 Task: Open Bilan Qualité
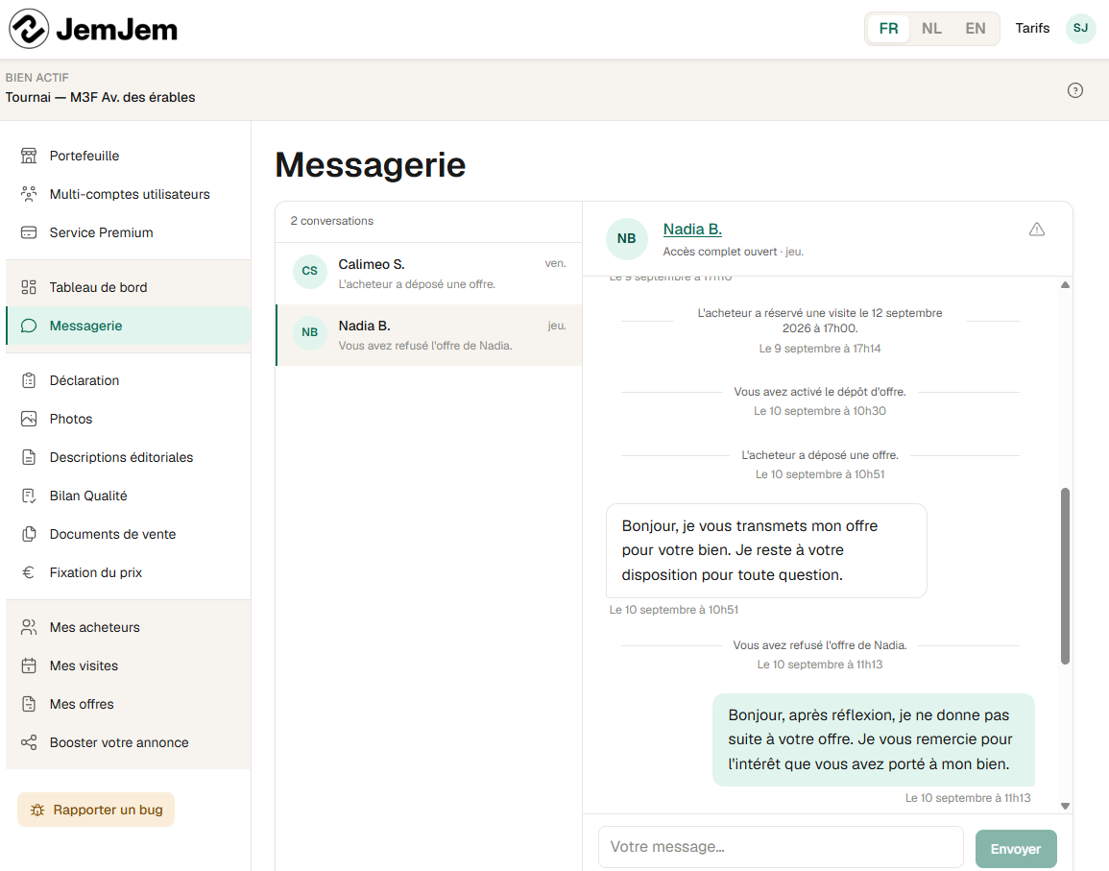pos(128,496)
